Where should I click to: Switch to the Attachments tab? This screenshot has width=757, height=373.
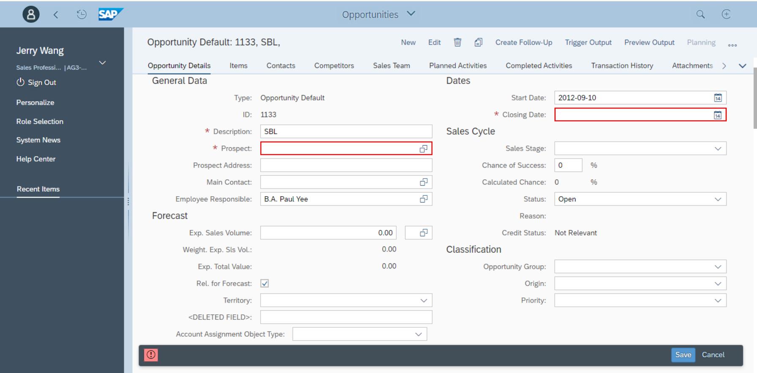pos(692,66)
